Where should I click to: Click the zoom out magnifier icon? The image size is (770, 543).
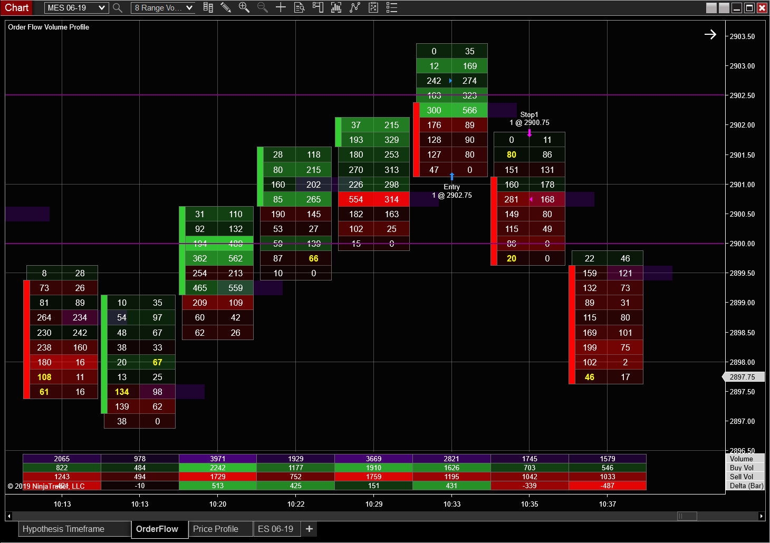[x=262, y=7]
